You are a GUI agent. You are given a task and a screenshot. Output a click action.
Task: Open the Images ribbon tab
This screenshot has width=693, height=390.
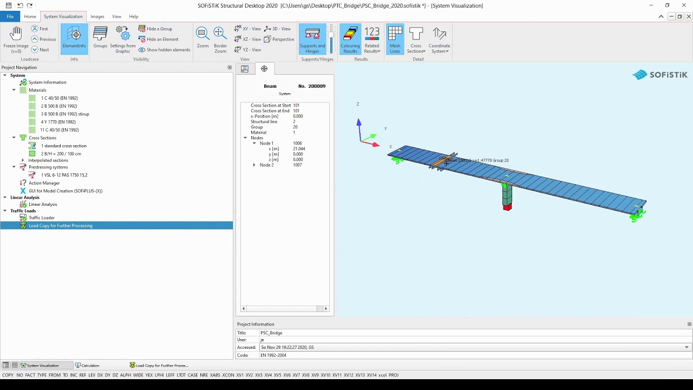coord(97,16)
